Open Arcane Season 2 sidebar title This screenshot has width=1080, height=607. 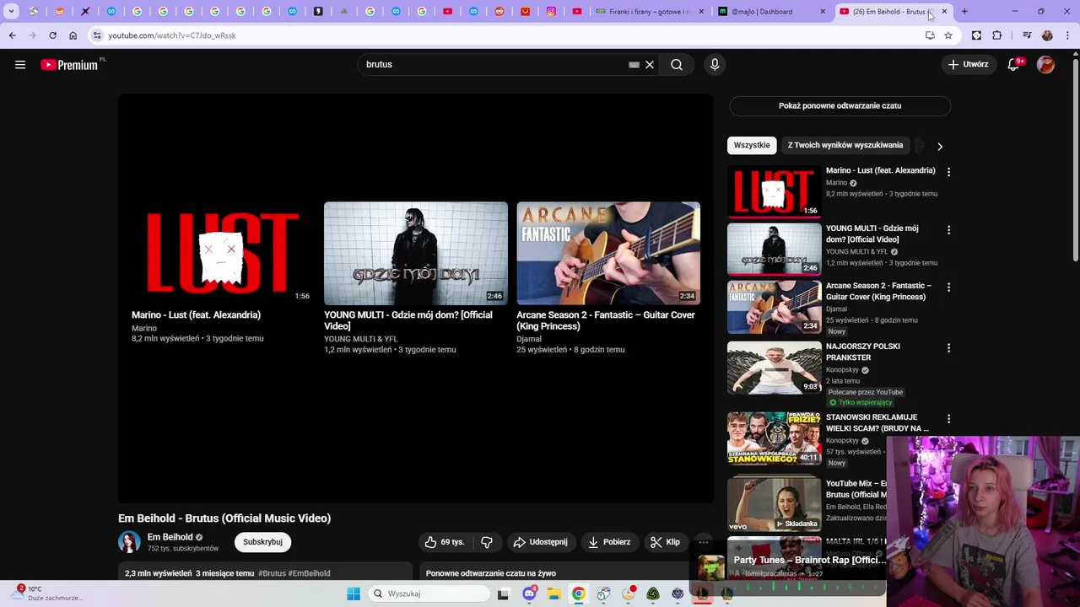878,291
